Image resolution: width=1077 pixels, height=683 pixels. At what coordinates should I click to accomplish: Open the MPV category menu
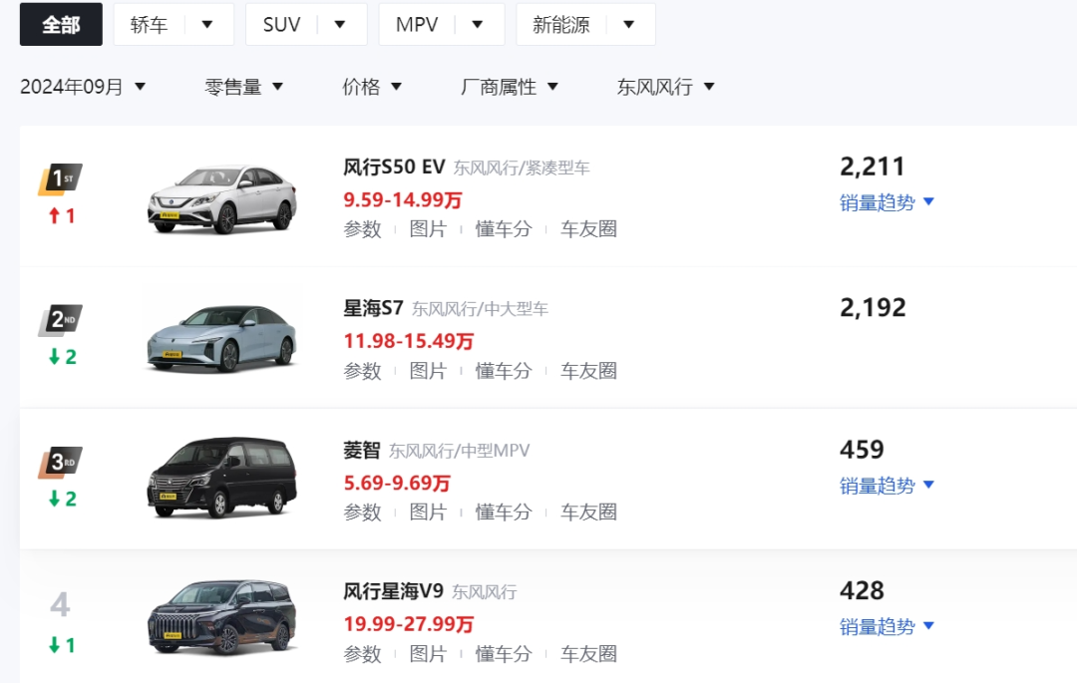click(x=440, y=24)
